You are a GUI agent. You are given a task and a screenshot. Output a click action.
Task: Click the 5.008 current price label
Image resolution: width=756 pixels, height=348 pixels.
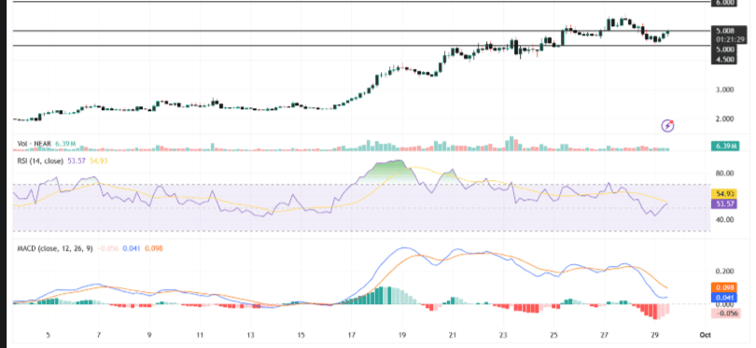pyautogui.click(x=724, y=31)
